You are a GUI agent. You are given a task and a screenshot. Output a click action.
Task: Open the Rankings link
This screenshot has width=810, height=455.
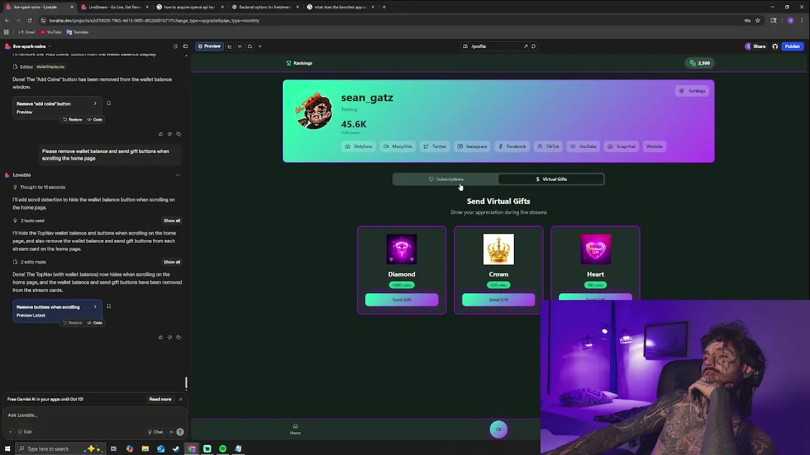(x=299, y=63)
